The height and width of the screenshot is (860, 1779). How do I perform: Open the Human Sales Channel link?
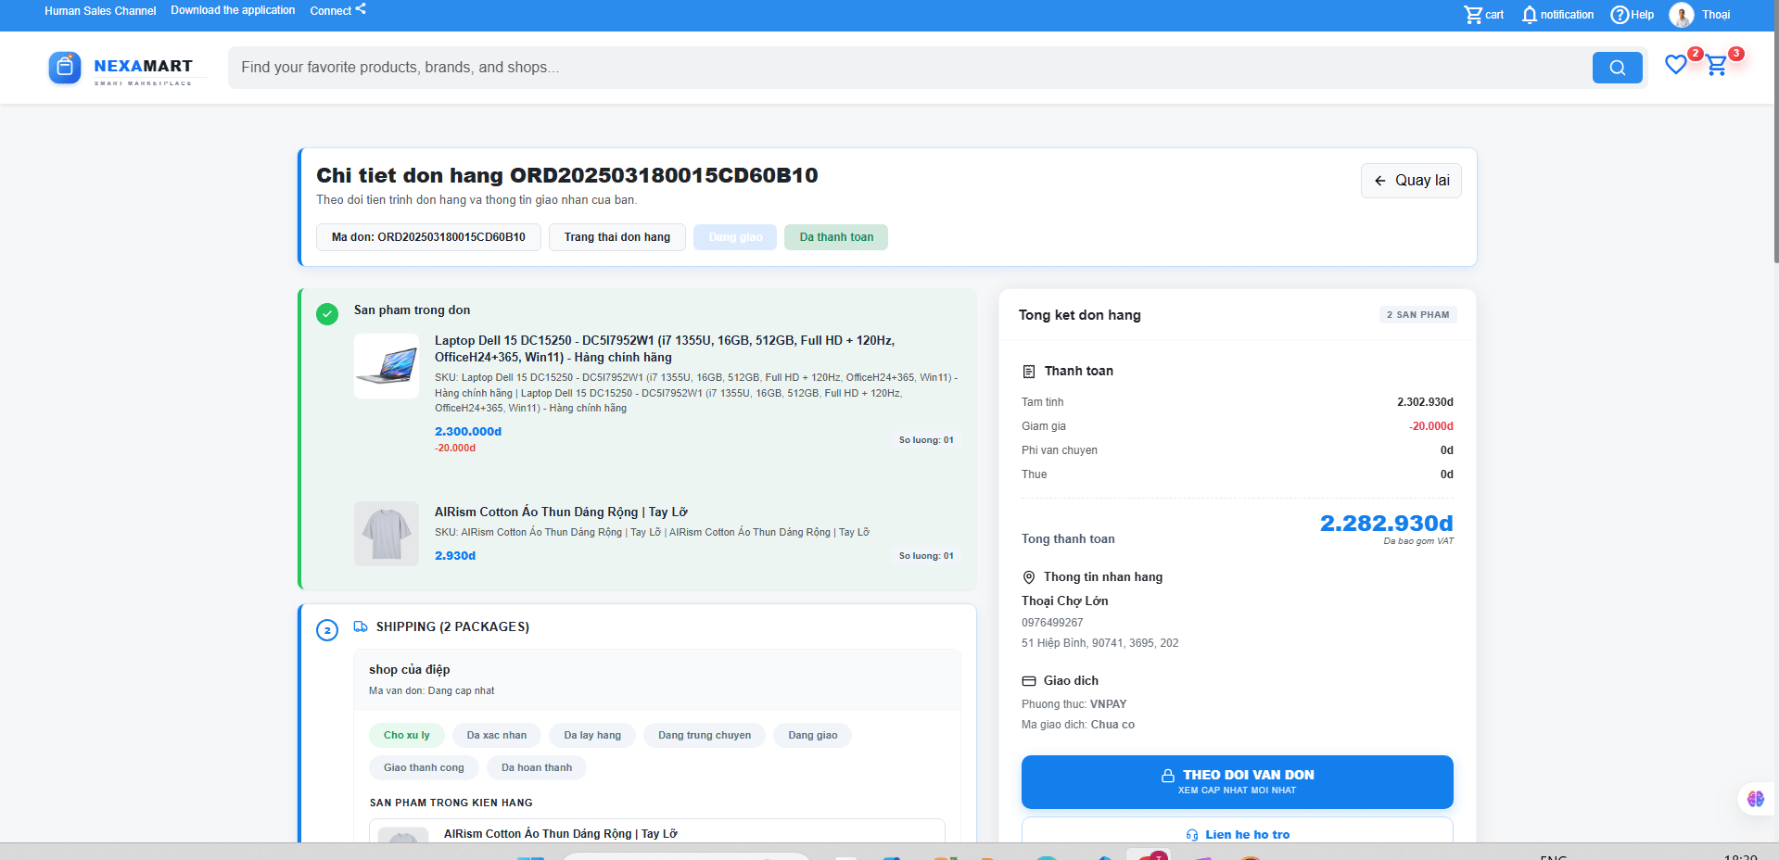[x=100, y=11]
